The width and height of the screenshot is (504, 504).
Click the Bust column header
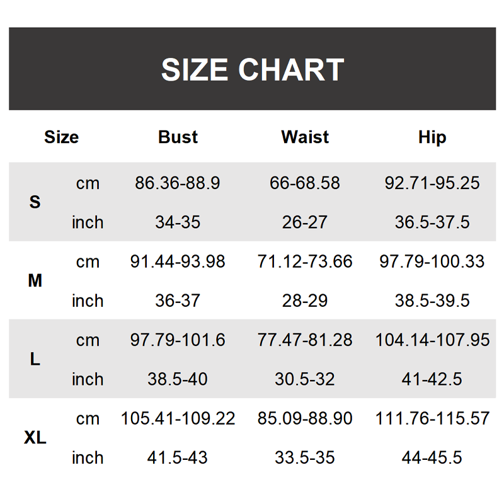pyautogui.click(x=178, y=137)
